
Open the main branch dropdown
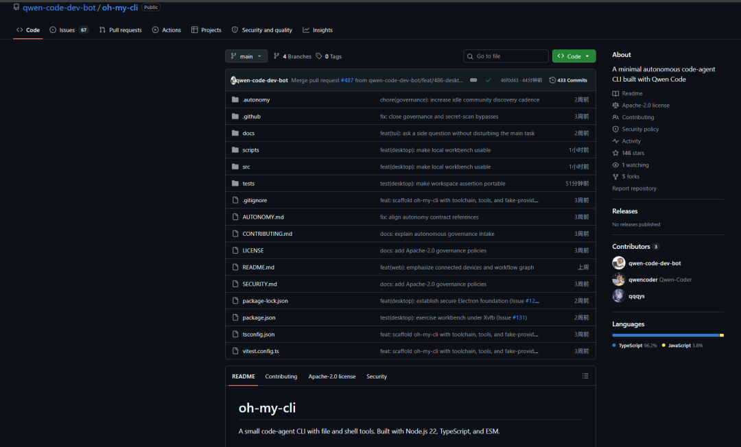coord(246,56)
